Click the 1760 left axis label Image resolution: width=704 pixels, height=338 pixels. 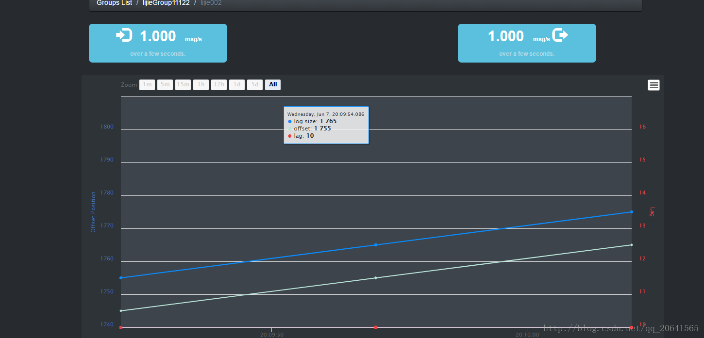pos(107,259)
